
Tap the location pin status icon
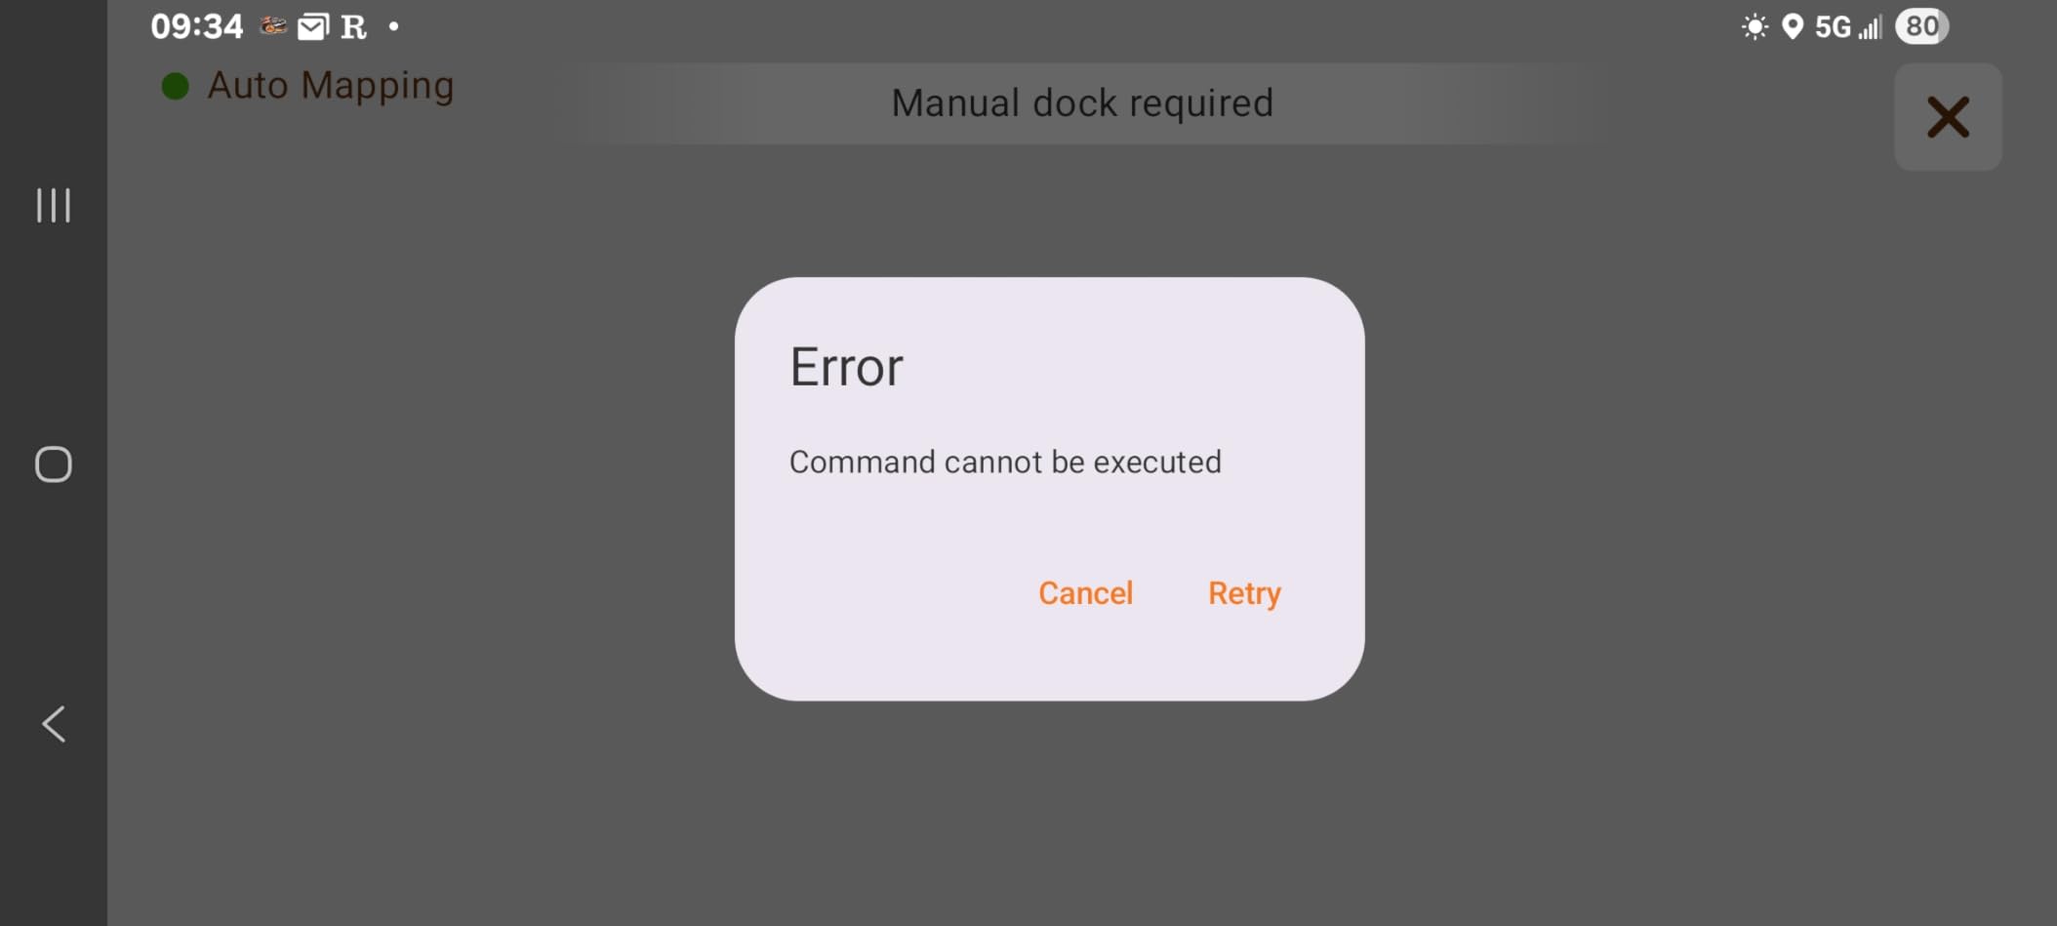tap(1792, 26)
